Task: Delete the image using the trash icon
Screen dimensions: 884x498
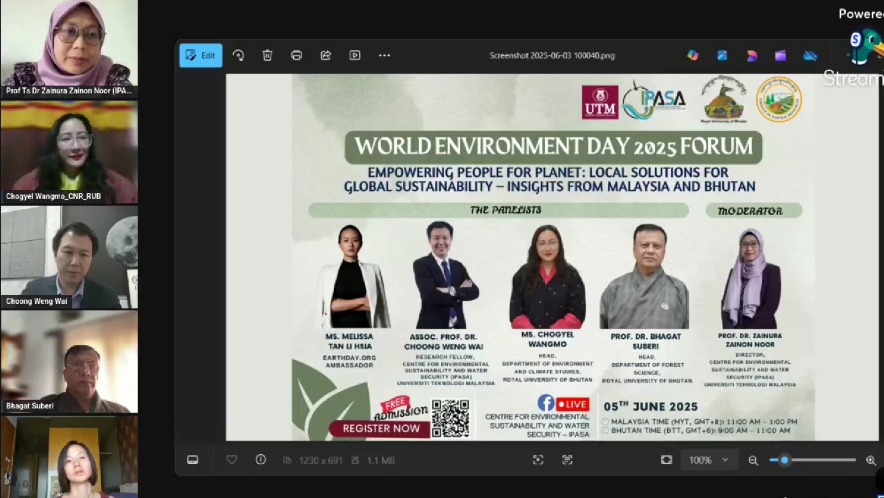Action: coord(267,55)
